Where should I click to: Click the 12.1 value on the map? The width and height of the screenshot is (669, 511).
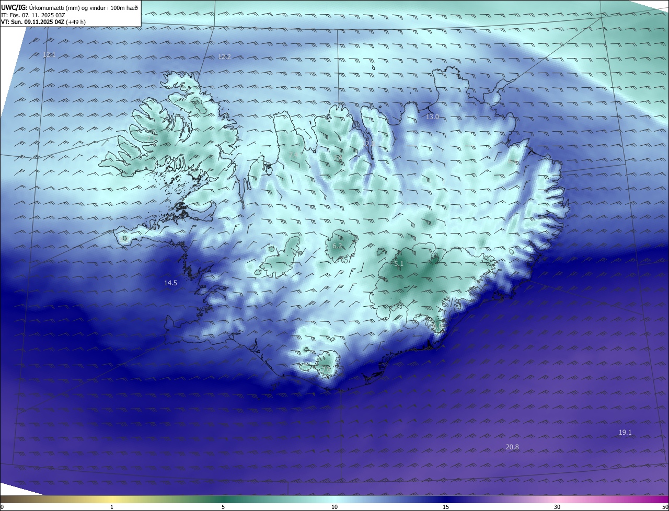49,55
